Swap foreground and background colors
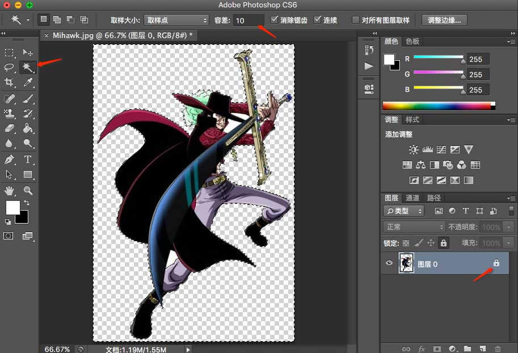Screen dimensions: 518x353 pos(27,202)
